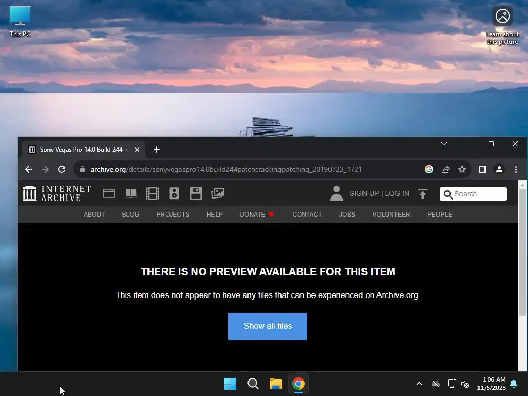Click the Google icon in address bar

click(x=428, y=169)
